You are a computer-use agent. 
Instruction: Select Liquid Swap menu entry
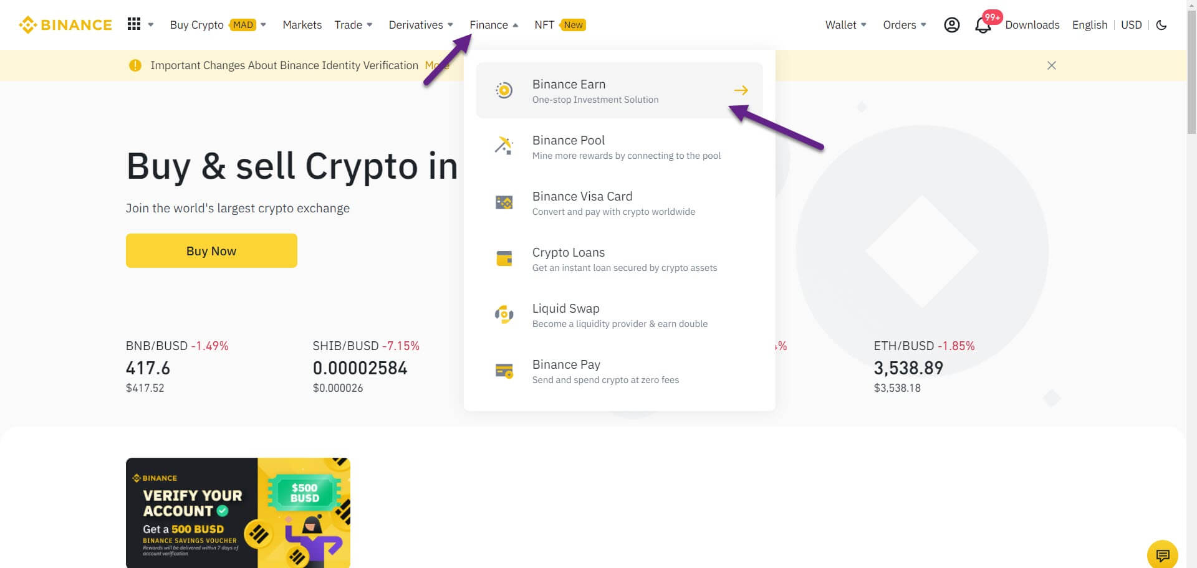pyautogui.click(x=619, y=315)
